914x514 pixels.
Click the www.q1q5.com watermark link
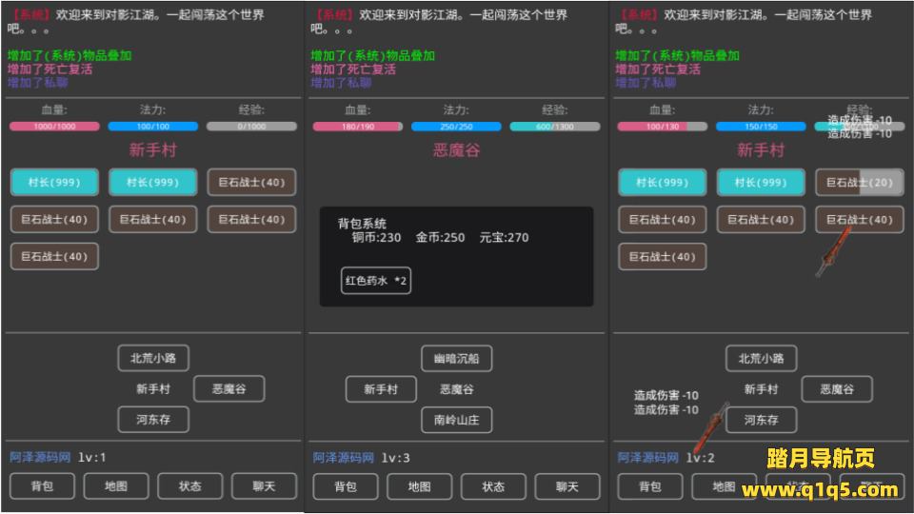click(x=820, y=491)
